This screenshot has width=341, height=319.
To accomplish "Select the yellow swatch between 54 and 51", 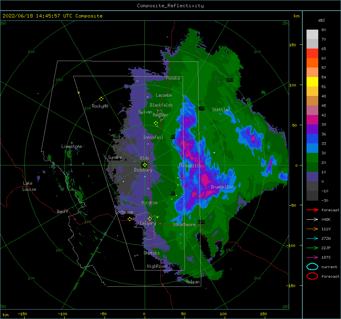I will coord(312,82).
